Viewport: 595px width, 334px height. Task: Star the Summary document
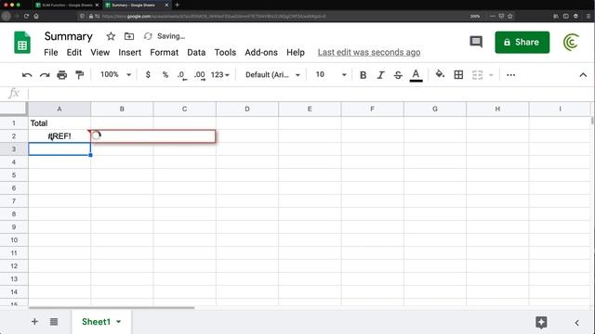pos(111,36)
